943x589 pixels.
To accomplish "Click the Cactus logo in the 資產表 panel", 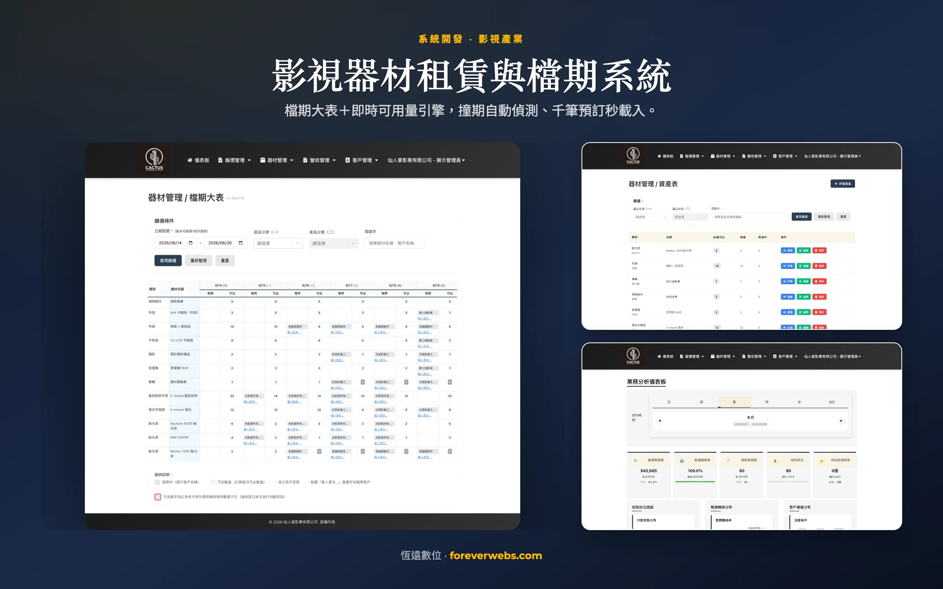I will pyautogui.click(x=633, y=155).
